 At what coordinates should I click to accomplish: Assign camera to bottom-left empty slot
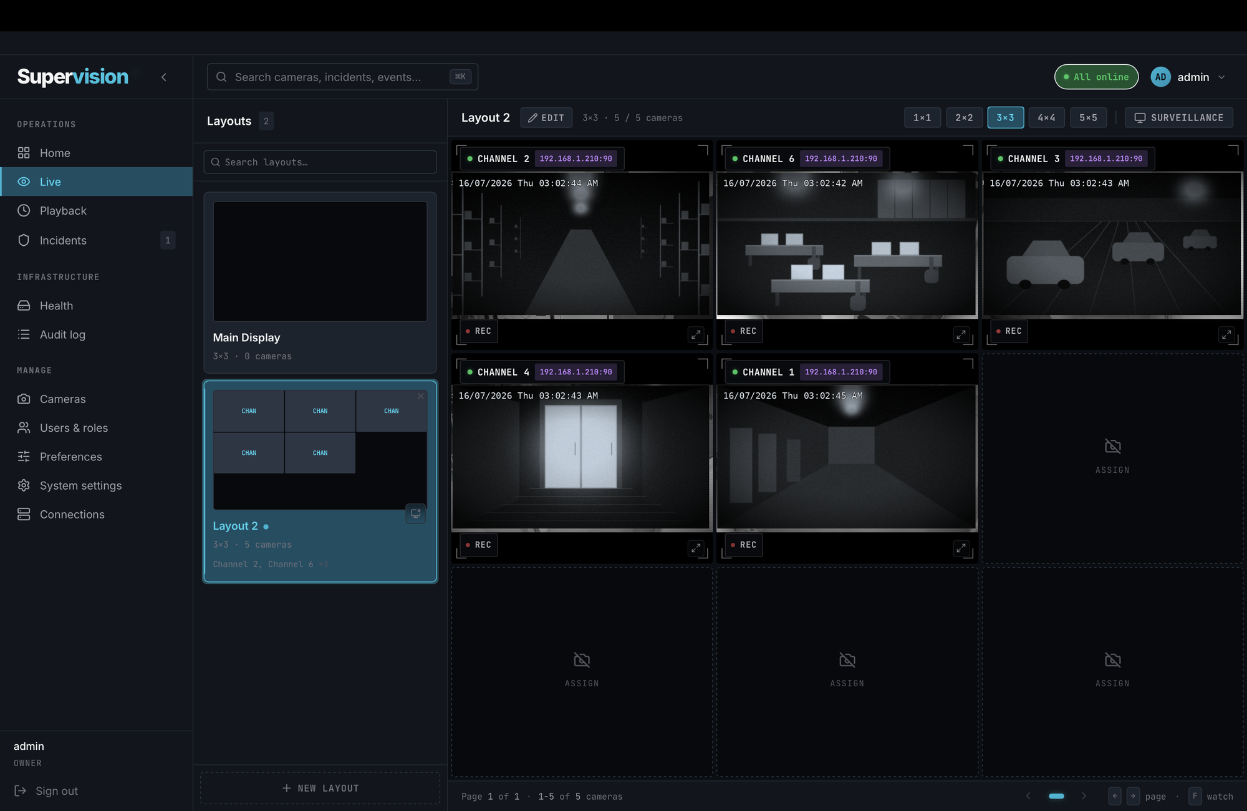(x=582, y=672)
